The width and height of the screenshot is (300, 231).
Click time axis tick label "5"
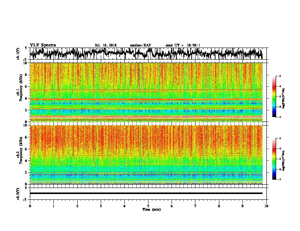[x=148, y=206]
